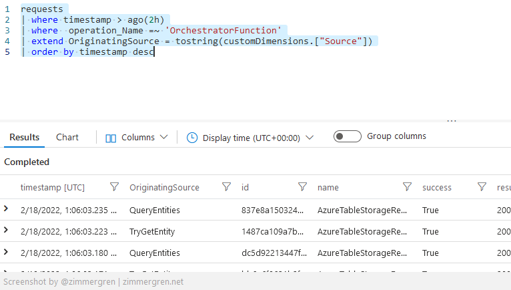Expand the row with timestamp 1:06:03.223
This screenshot has height=290, width=511.
6,231
